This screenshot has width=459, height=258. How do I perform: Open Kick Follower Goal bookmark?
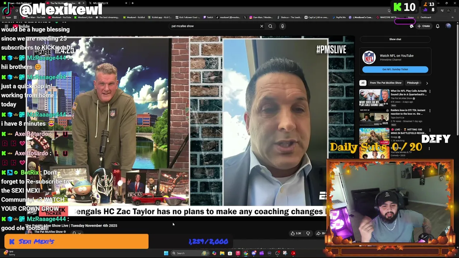pos(188,17)
